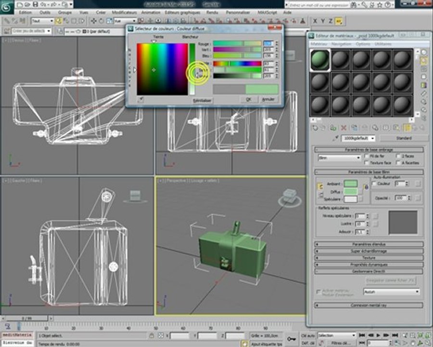Click the Get Material icon in material editor

click(315, 128)
